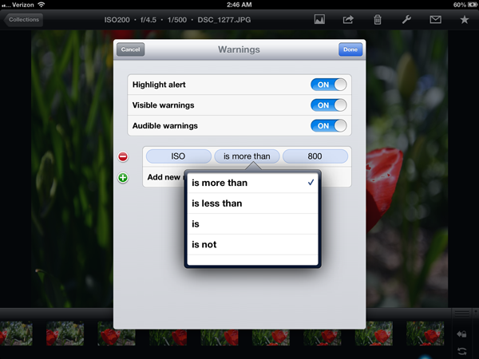479x359 pixels.
Task: Open the "is more than" condition selector
Action: click(x=247, y=156)
